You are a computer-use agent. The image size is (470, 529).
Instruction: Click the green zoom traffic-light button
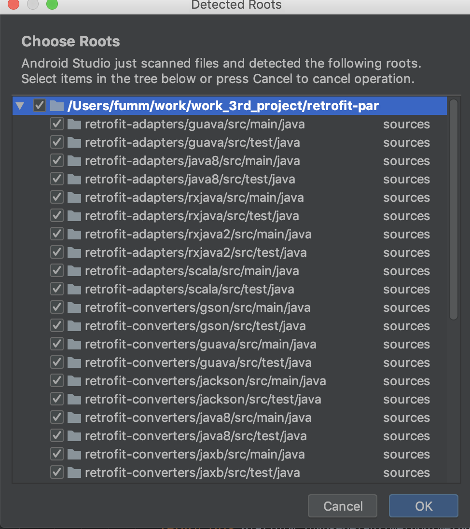tap(52, 5)
